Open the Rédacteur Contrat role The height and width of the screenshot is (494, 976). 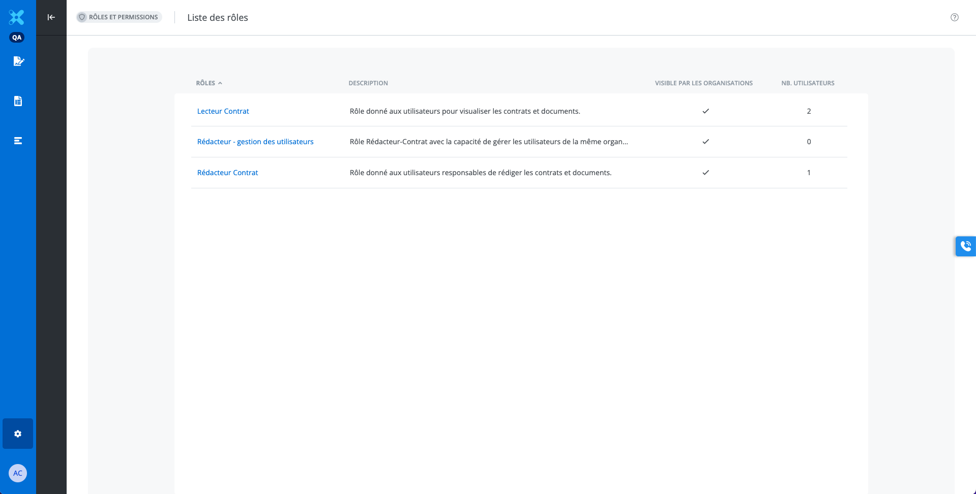tap(227, 173)
